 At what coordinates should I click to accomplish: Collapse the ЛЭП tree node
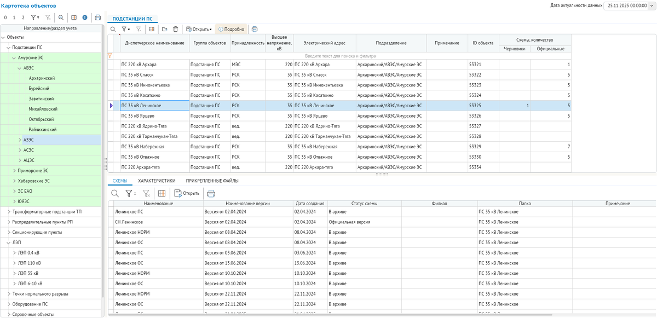[x=9, y=242]
